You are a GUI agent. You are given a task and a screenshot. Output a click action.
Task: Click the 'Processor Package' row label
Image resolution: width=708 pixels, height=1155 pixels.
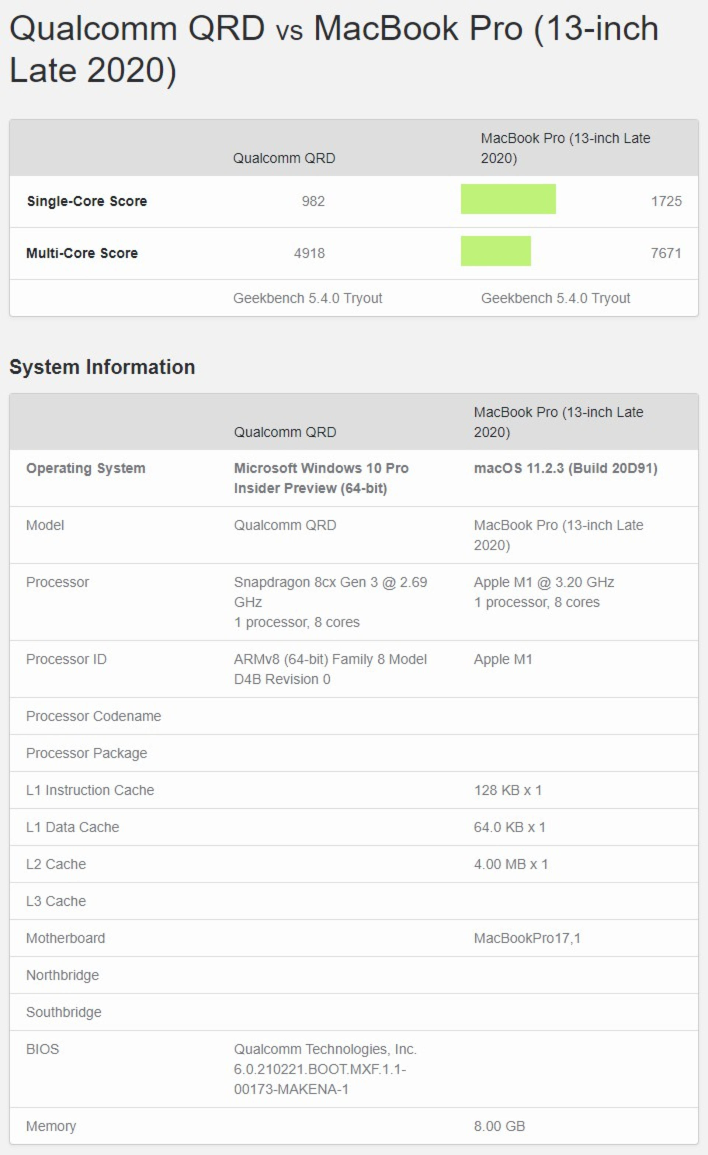87,753
